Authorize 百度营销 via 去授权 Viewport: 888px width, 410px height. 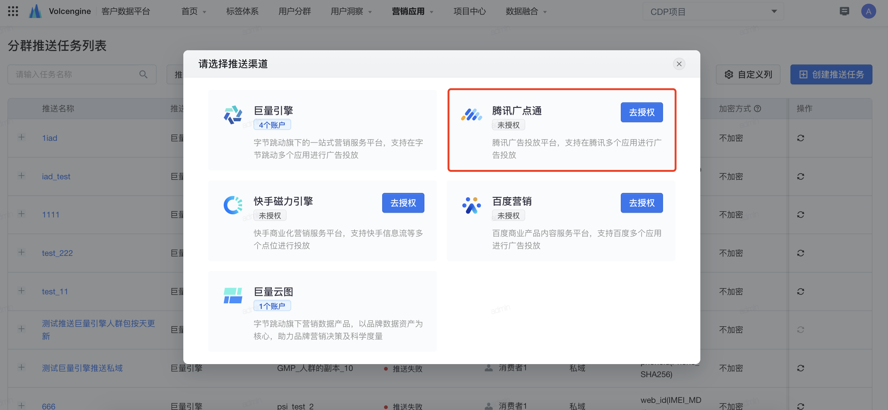point(642,203)
